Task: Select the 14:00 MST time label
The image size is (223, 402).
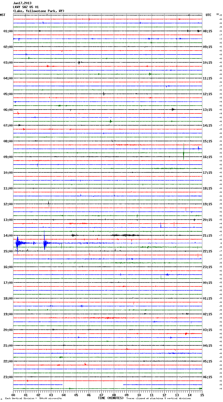Action: 8,236
